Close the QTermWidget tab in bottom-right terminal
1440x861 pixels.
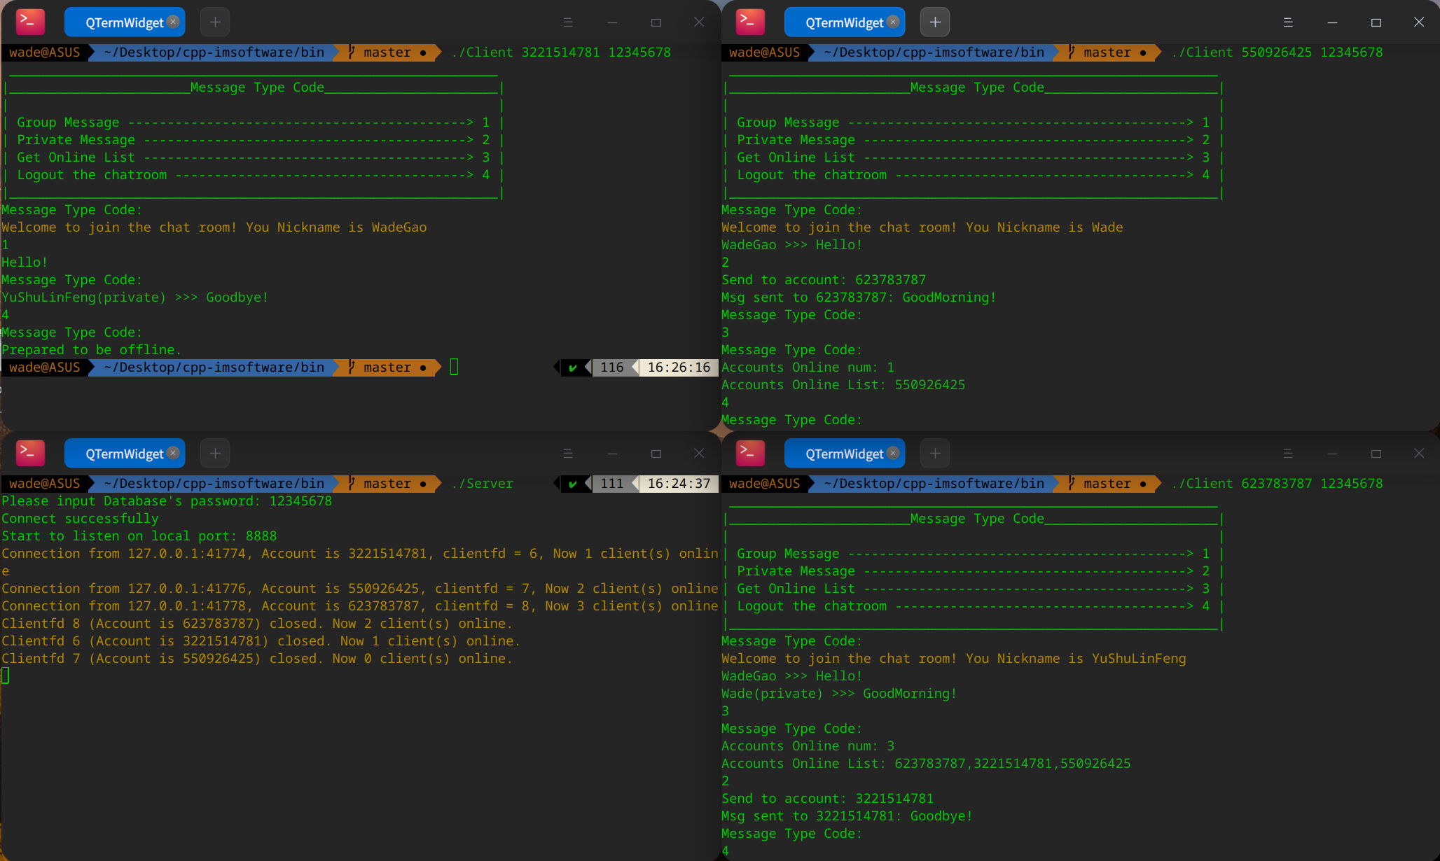click(x=893, y=453)
